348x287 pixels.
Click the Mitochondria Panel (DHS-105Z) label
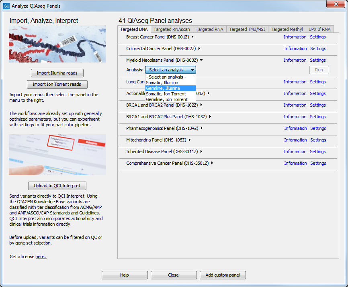tap(156, 140)
